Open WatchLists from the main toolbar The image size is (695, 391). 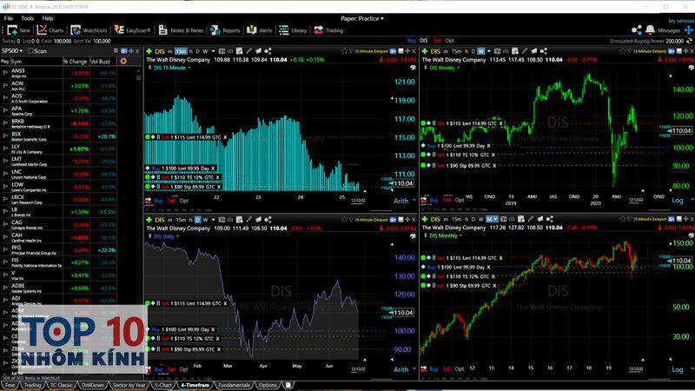[x=89, y=30]
